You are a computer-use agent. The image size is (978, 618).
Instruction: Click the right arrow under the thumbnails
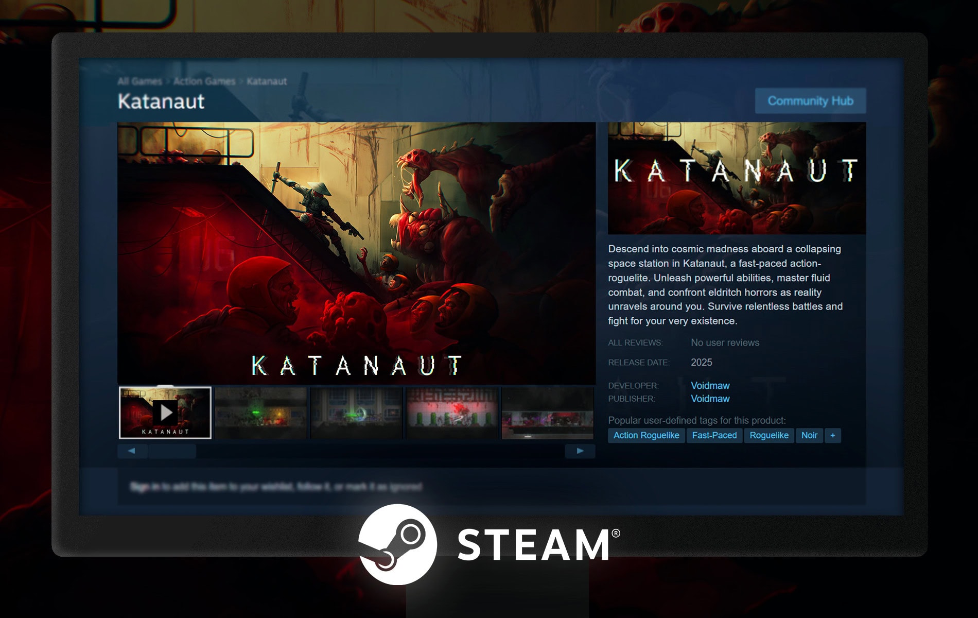tap(580, 451)
